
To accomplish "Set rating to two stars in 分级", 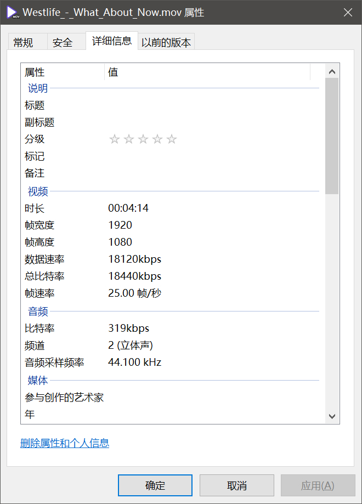I will pos(129,139).
